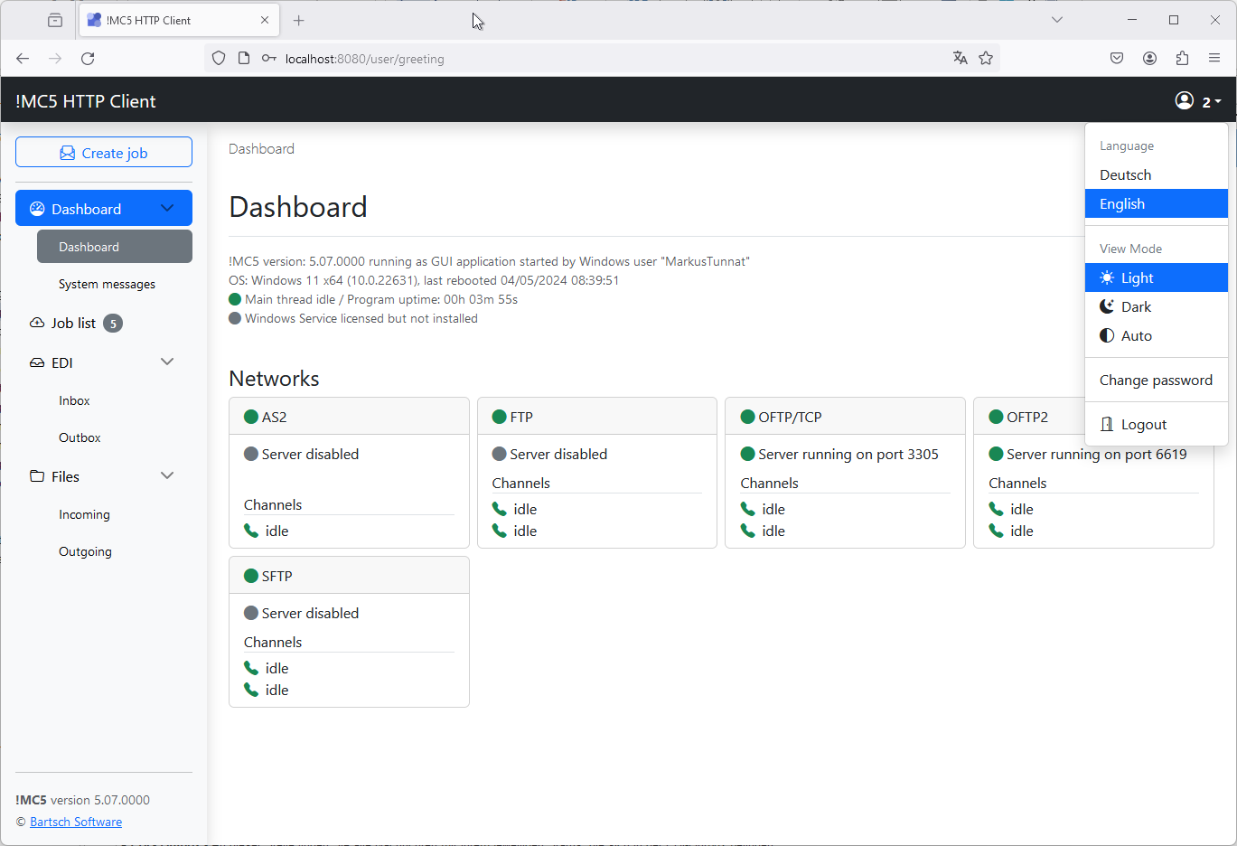
Task: Collapse the Files section chevron
Action: tap(167, 475)
